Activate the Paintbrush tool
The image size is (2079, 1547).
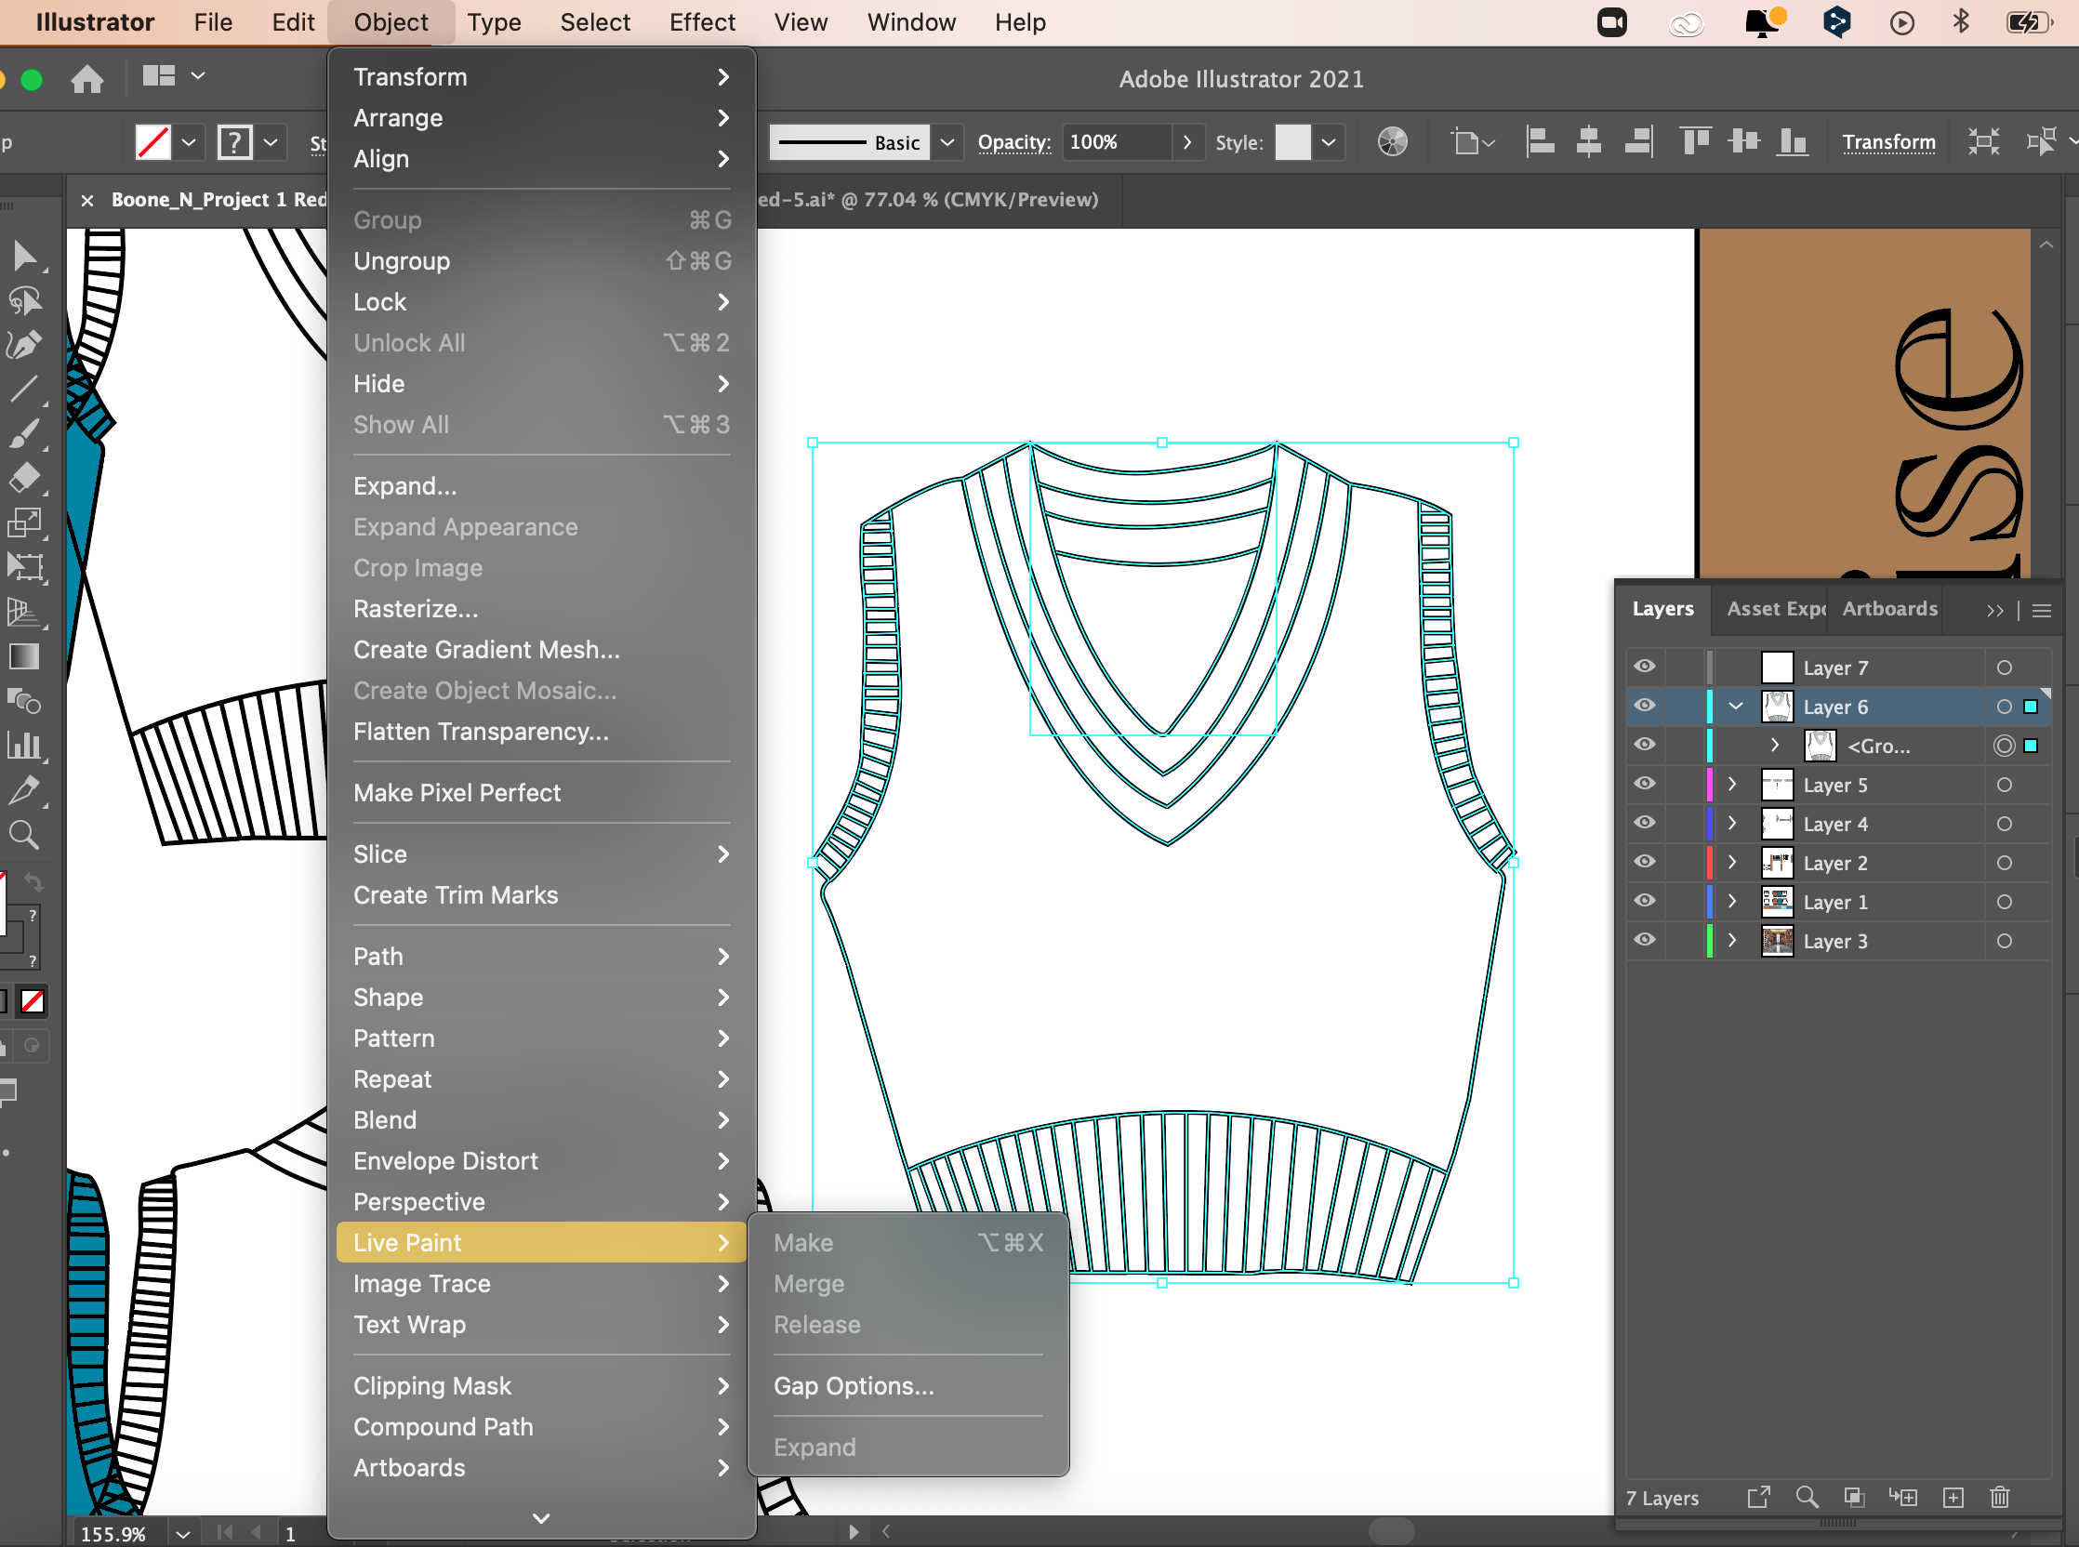(x=26, y=433)
